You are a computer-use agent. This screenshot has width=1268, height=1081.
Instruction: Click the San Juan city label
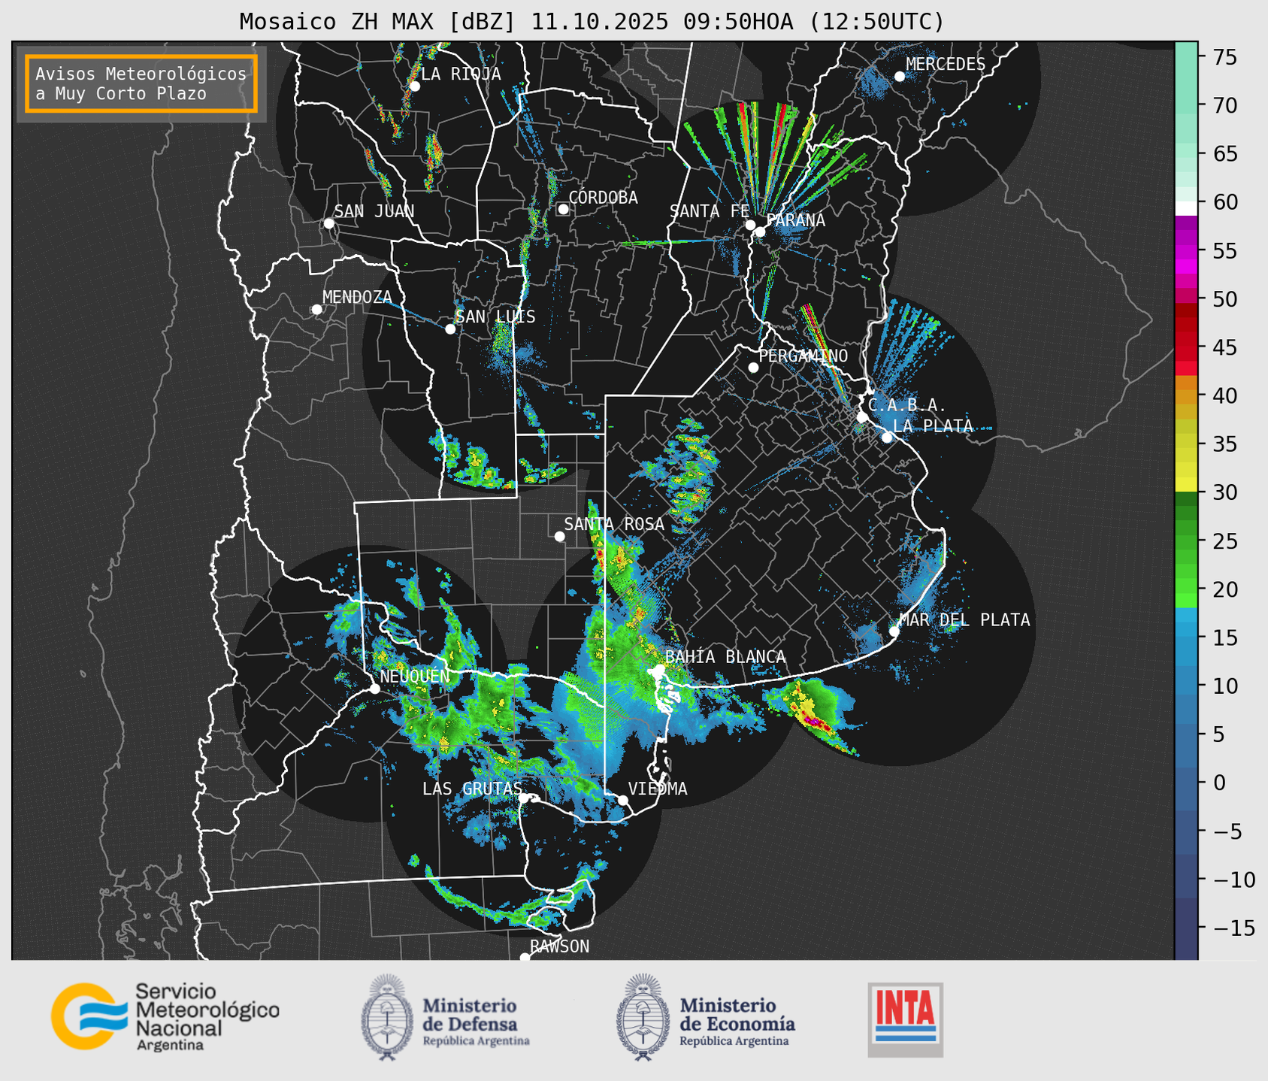click(374, 211)
